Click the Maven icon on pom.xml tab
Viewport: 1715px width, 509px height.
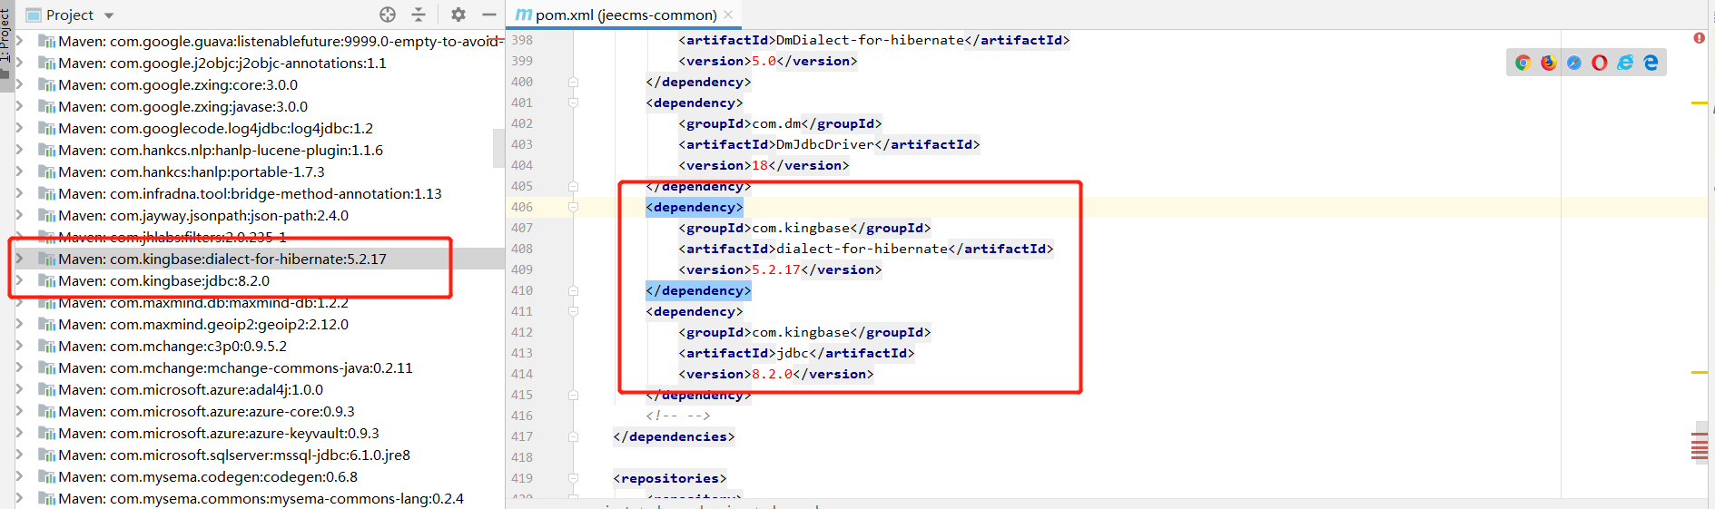(x=524, y=15)
